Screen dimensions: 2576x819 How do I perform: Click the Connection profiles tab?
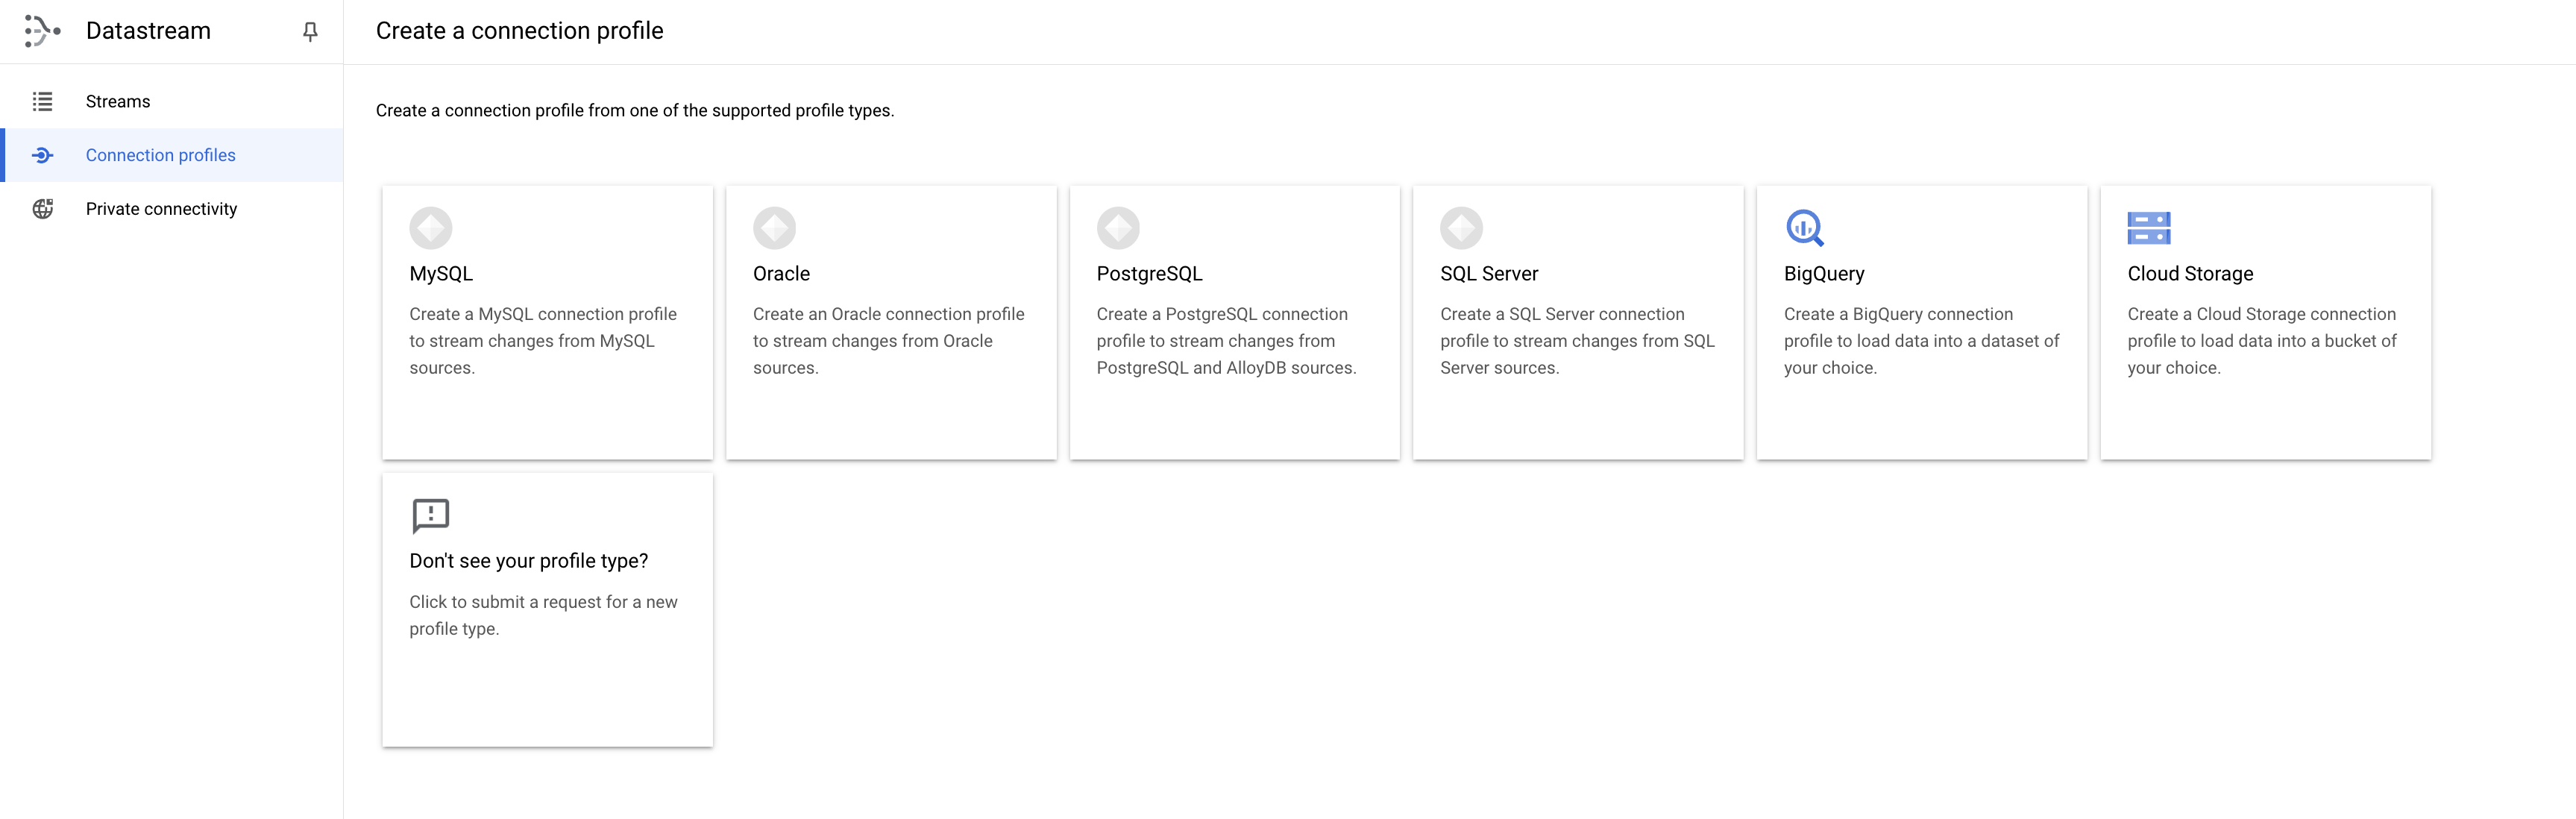click(x=160, y=154)
